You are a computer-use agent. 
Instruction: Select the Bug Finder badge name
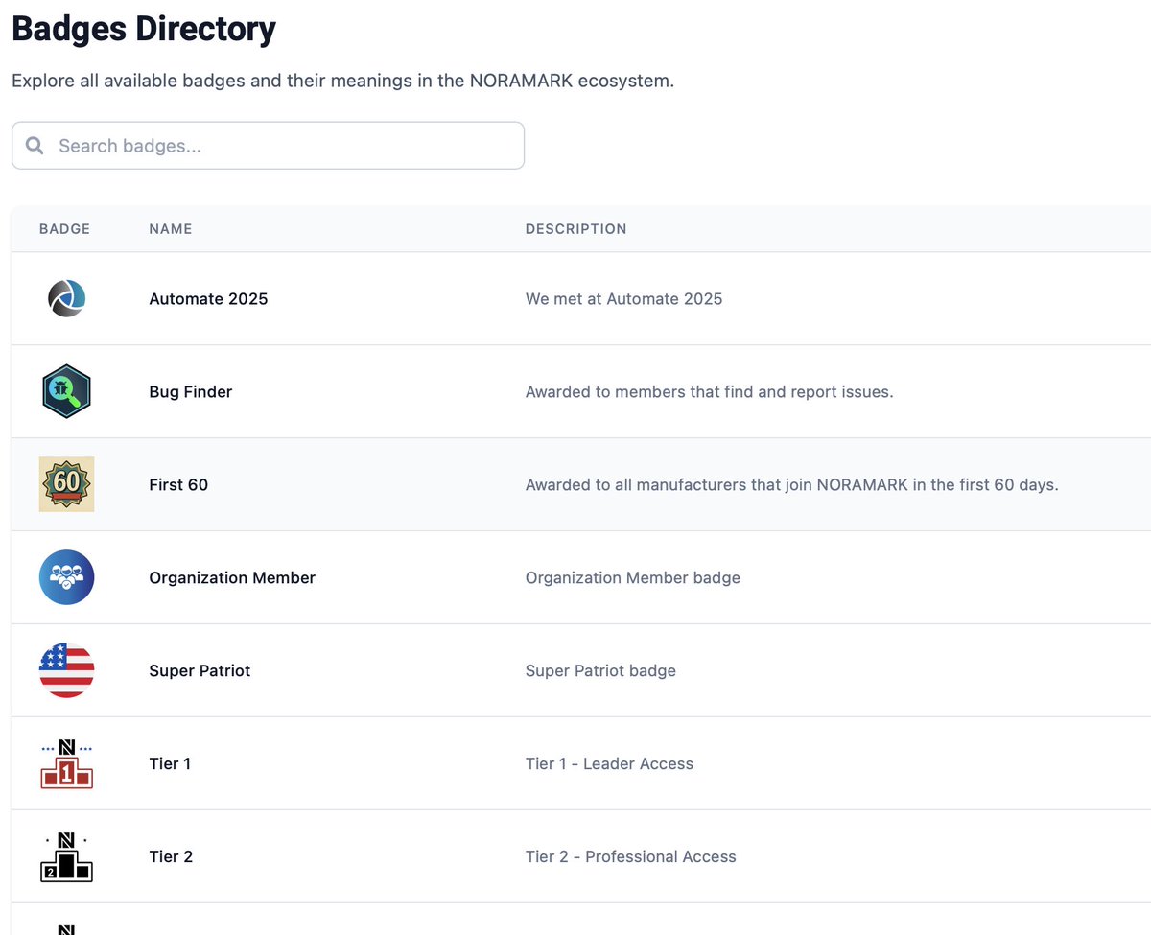(x=191, y=391)
